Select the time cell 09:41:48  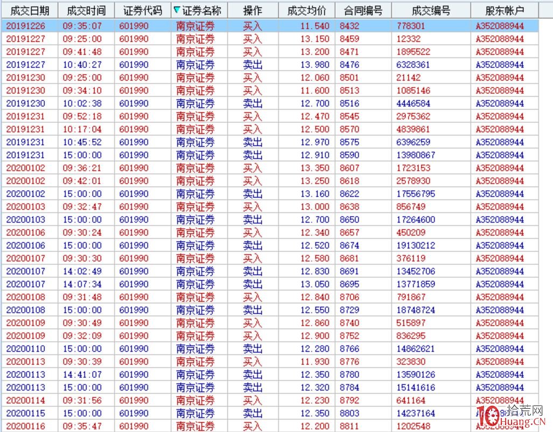point(82,52)
